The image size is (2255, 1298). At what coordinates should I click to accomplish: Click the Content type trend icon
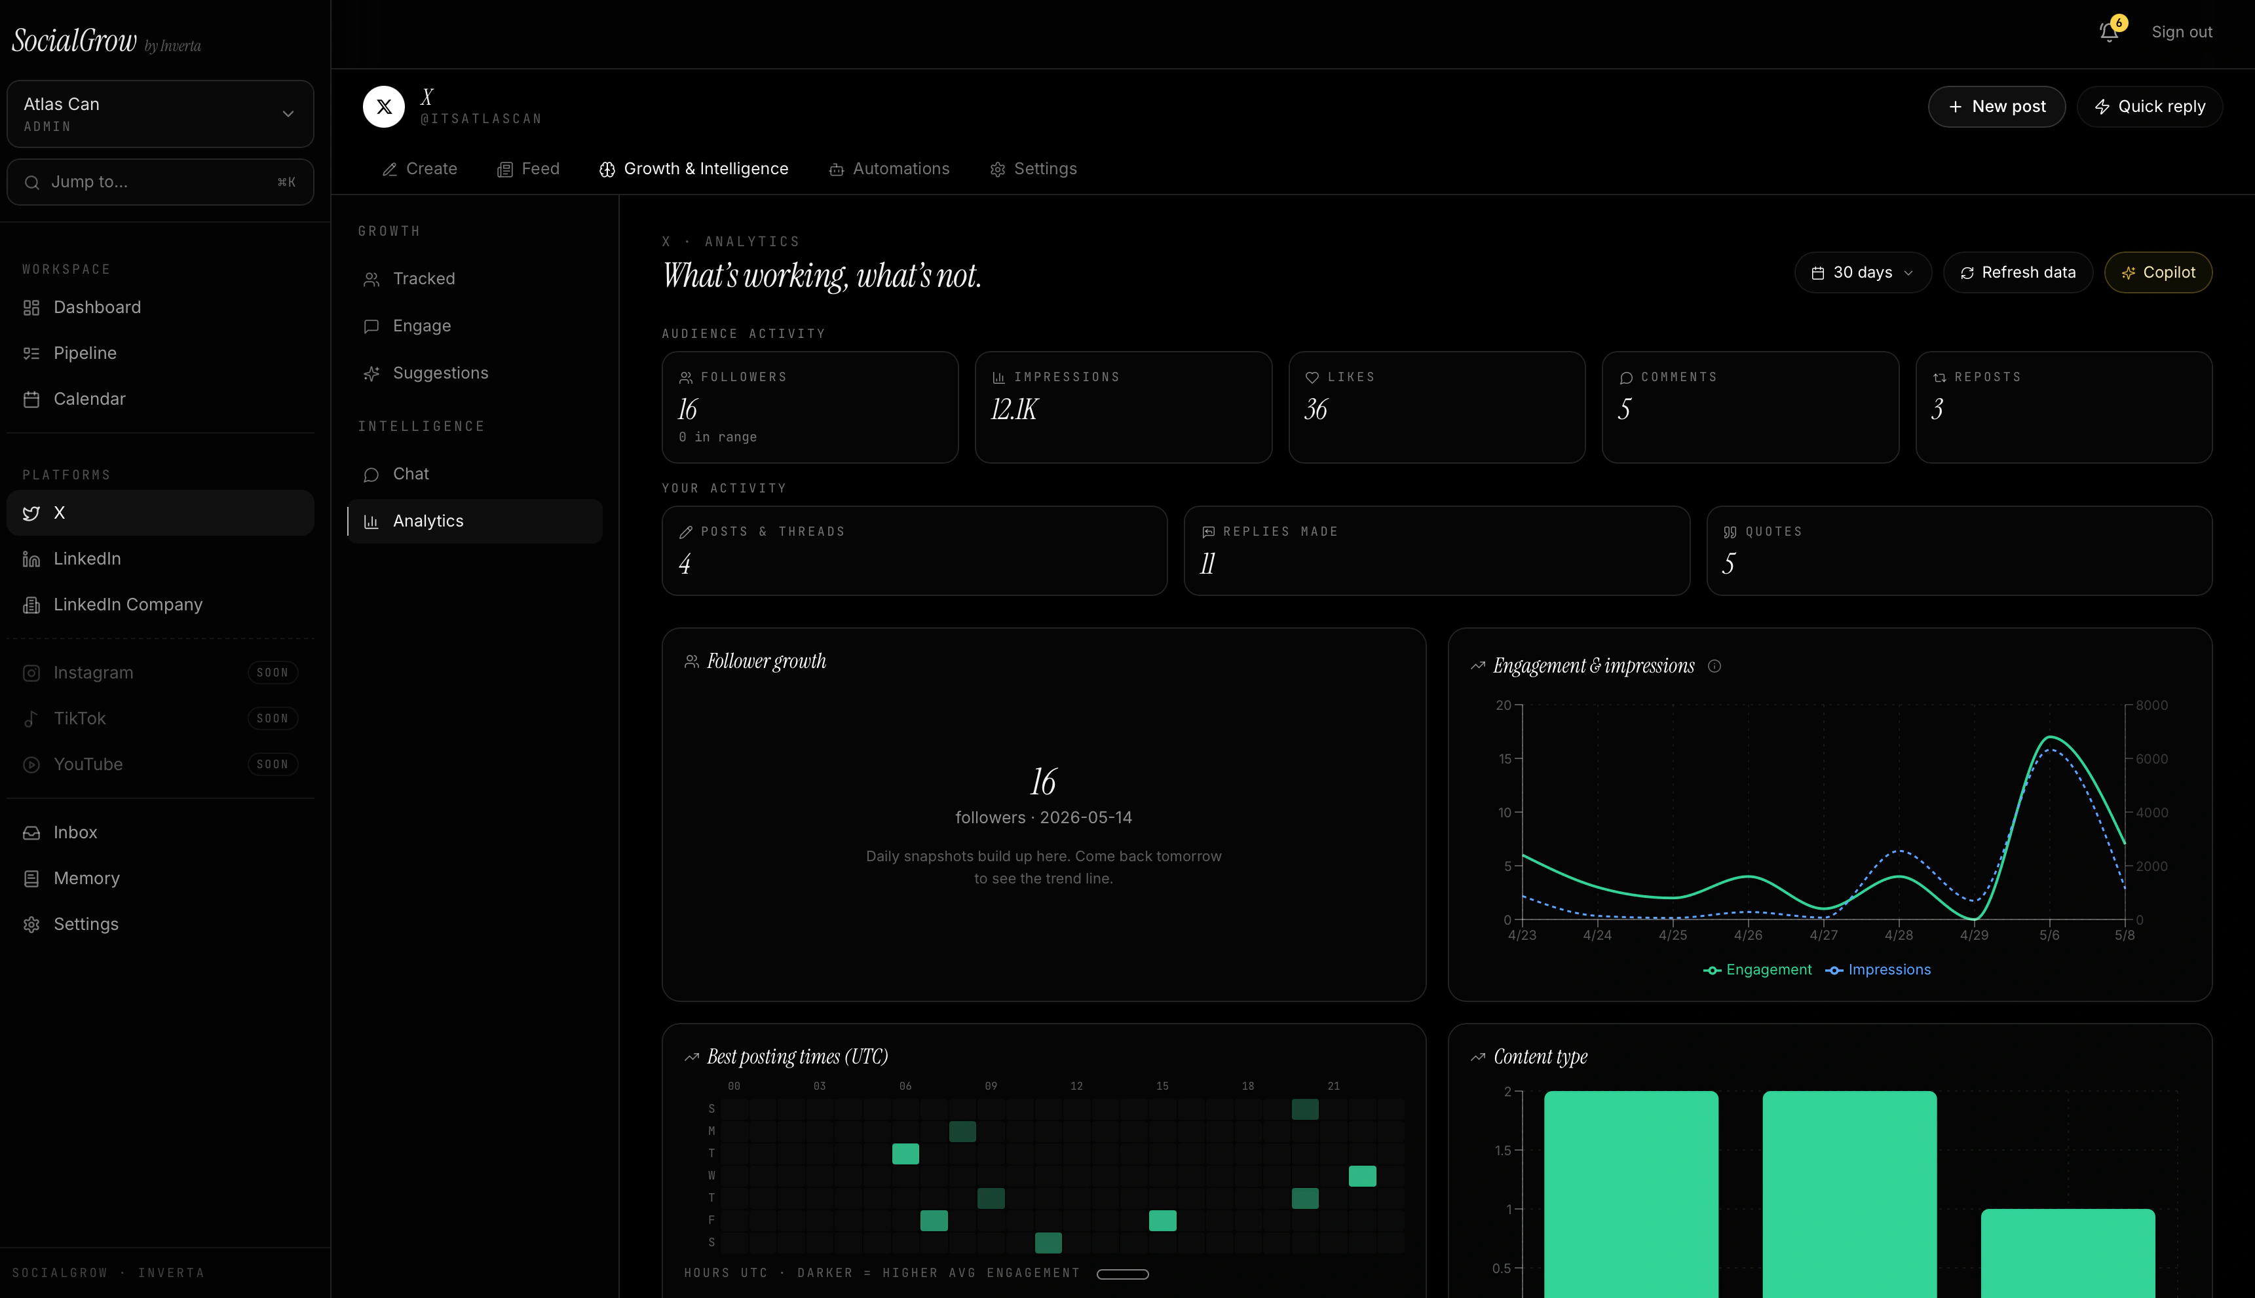tap(1477, 1057)
